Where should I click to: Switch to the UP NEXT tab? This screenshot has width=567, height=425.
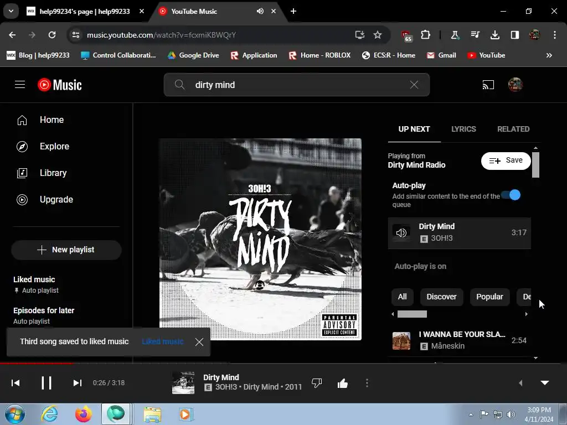tap(414, 129)
